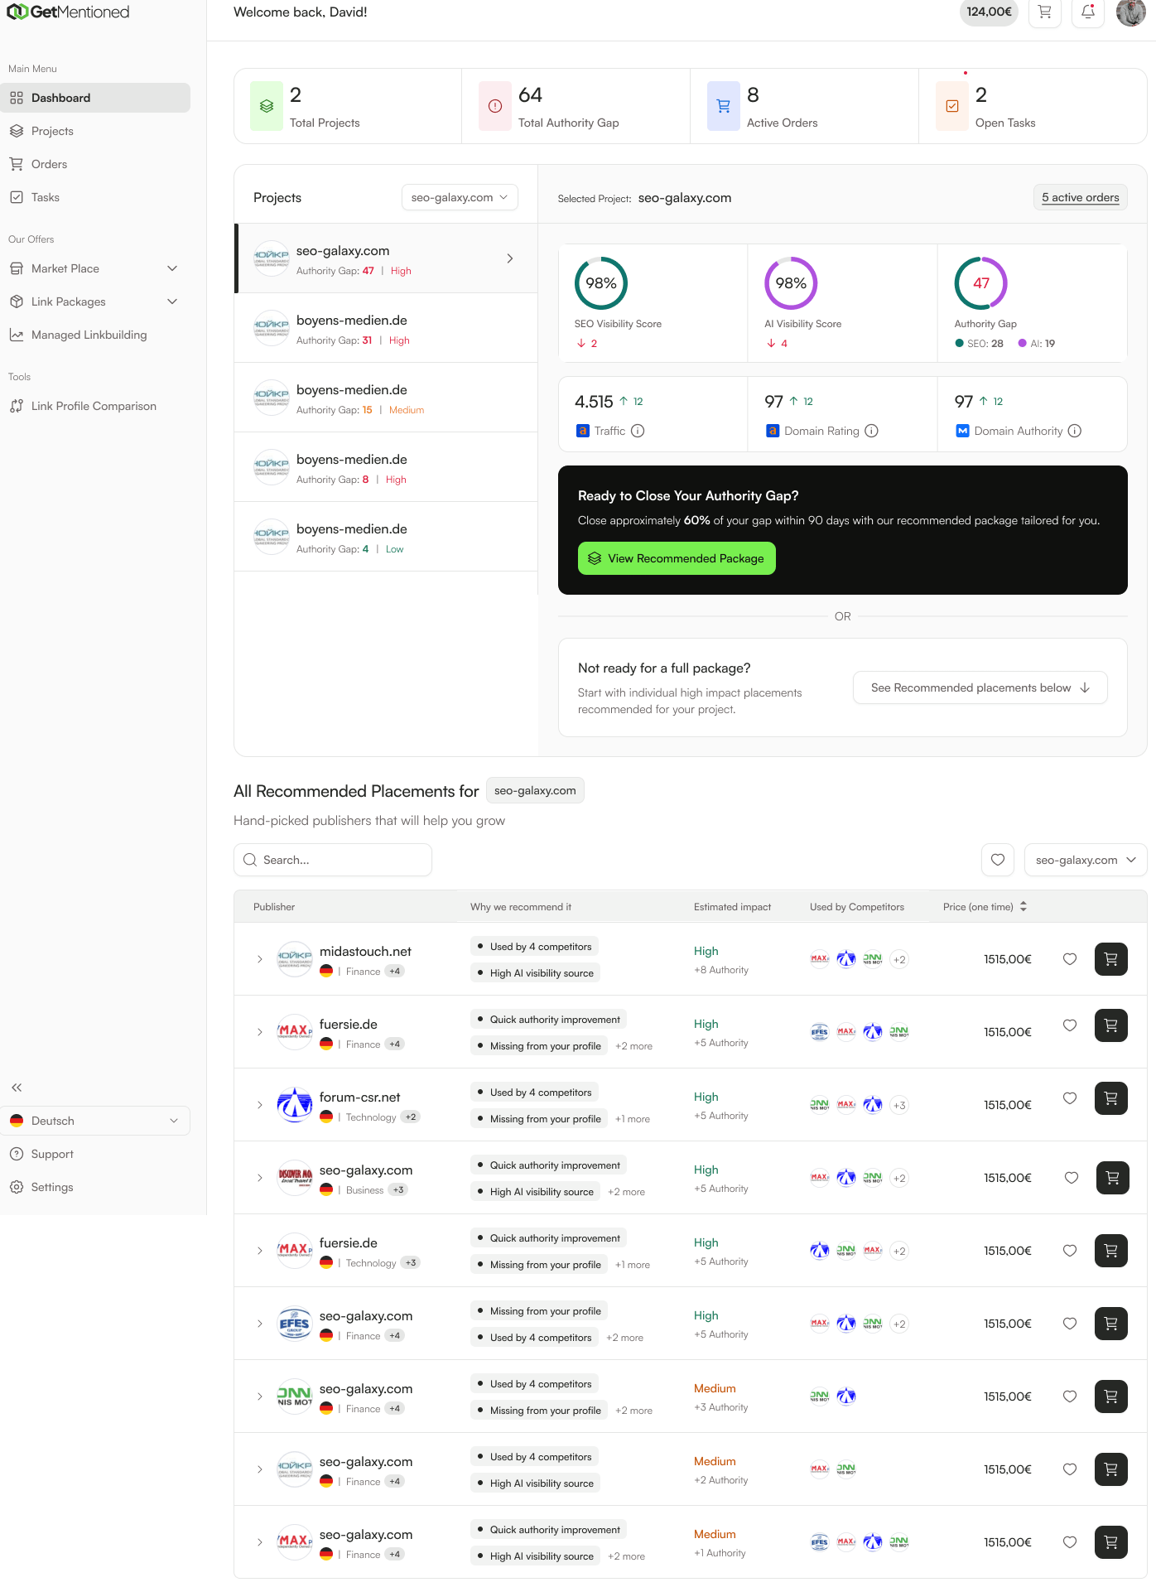Viewport: 1156px width, 1587px height.
Task: Collapse the sidebar with double-chevron icon
Action: pyautogui.click(x=17, y=1088)
